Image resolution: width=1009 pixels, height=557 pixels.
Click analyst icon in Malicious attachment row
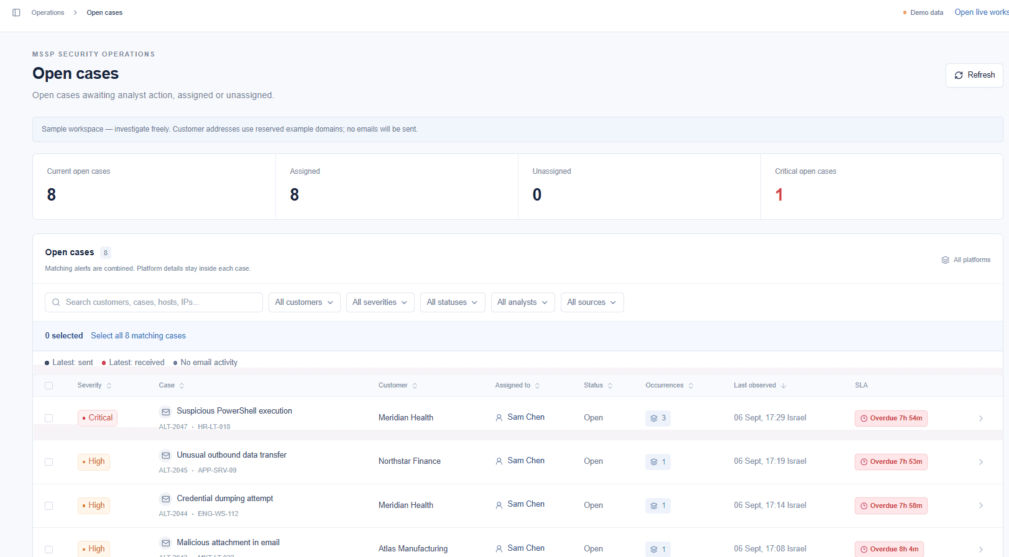499,549
